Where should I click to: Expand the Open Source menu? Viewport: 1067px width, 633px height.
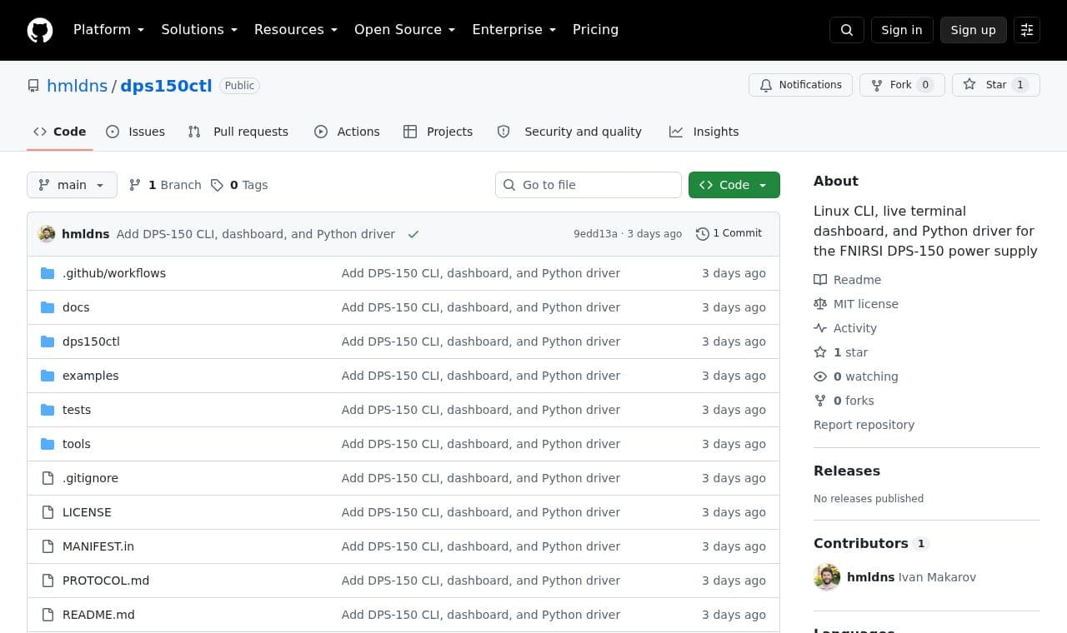point(404,30)
